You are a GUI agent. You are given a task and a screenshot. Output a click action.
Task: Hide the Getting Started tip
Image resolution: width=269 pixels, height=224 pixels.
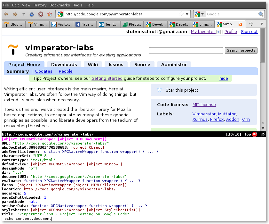point(224,78)
